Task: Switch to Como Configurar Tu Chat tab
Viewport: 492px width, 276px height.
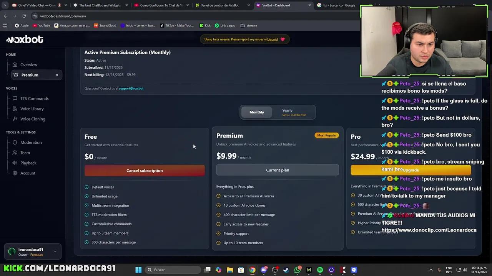Action: (x=161, y=5)
